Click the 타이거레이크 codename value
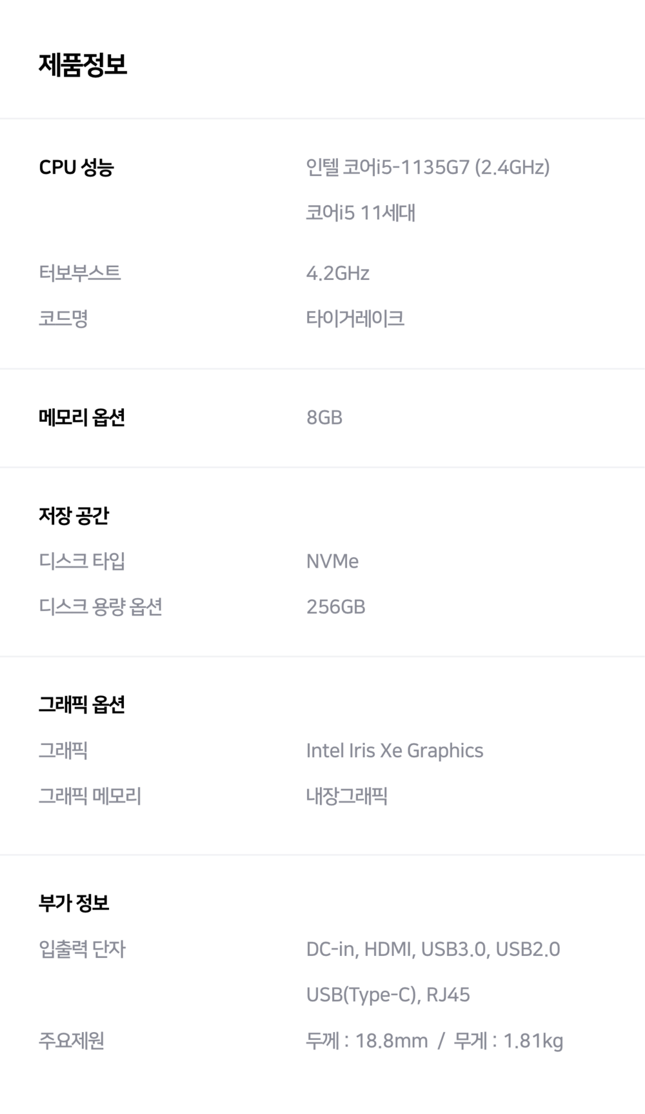Image resolution: width=645 pixels, height=1114 pixels. point(355,318)
